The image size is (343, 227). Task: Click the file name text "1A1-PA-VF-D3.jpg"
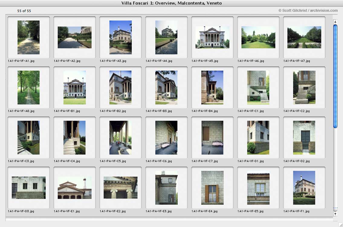[x=21, y=211]
